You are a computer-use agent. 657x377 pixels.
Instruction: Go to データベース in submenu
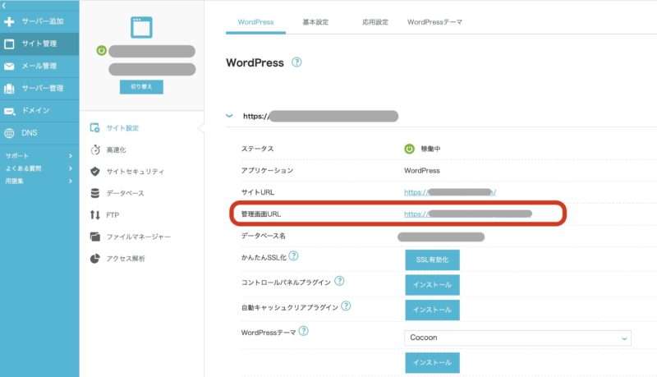[x=125, y=194]
